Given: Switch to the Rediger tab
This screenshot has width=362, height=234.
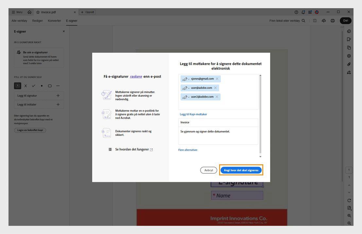Looking at the screenshot, I should [x=37, y=21].
